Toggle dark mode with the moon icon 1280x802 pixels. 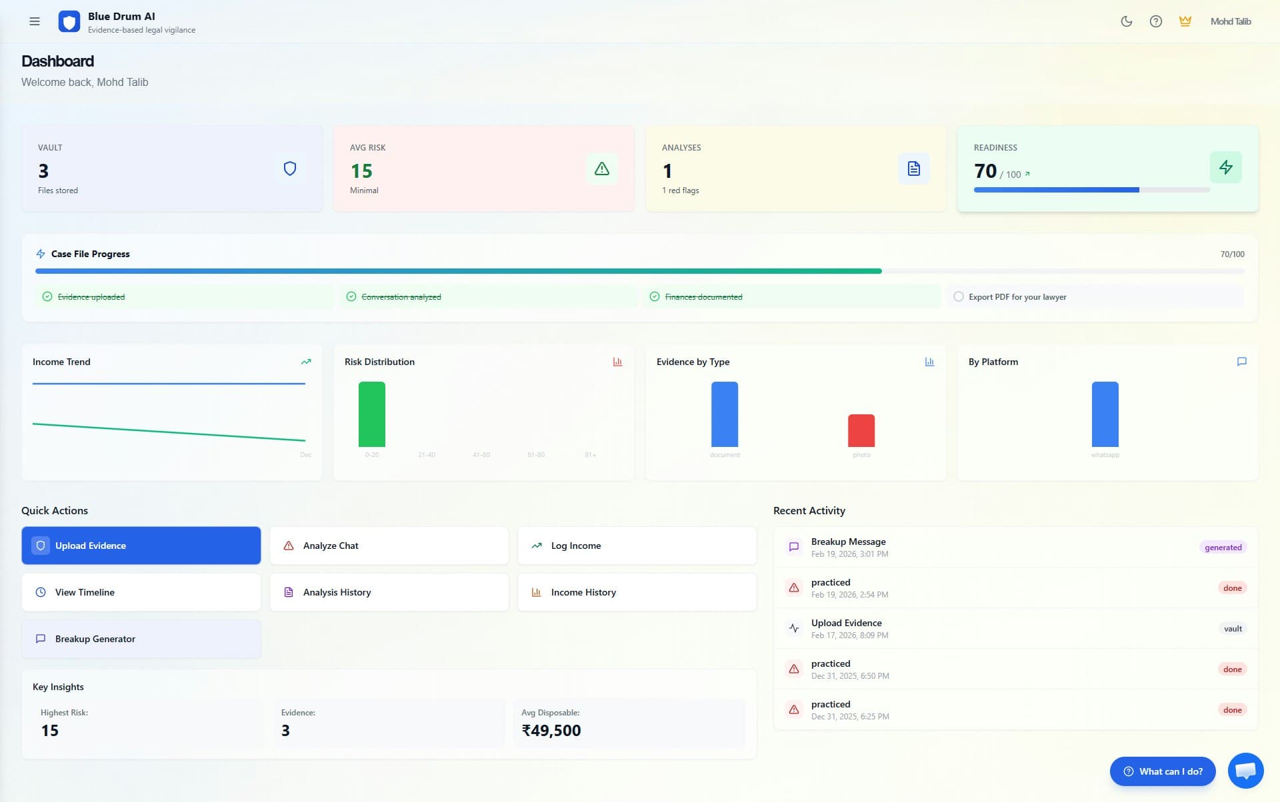click(1126, 21)
